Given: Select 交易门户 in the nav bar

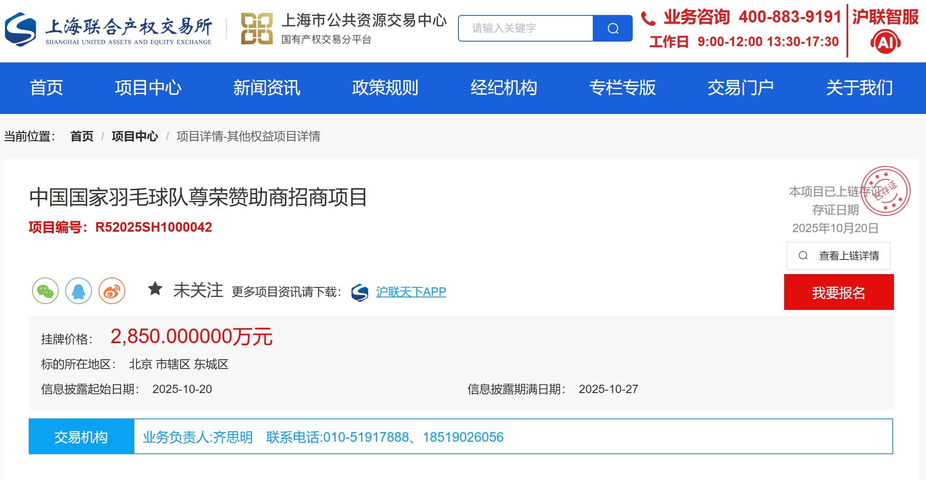Looking at the screenshot, I should click(740, 88).
